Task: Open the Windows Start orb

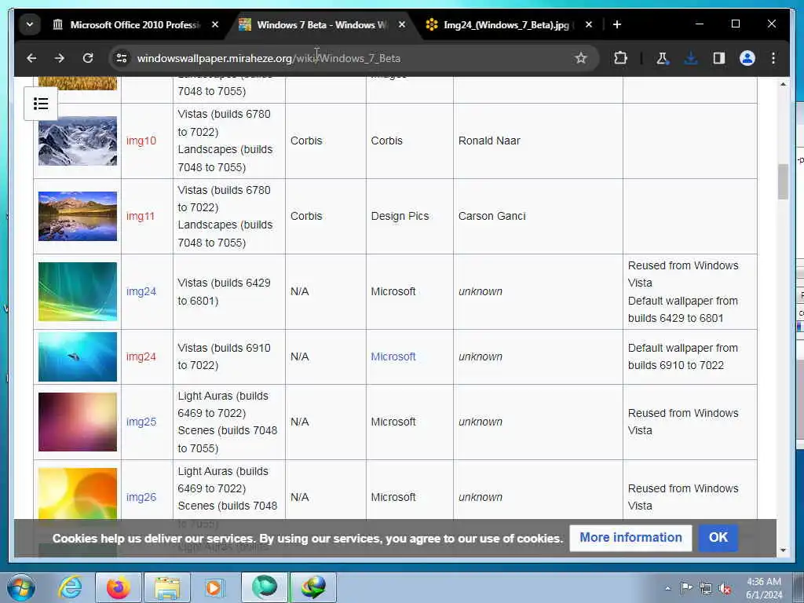Action: pos(21,587)
